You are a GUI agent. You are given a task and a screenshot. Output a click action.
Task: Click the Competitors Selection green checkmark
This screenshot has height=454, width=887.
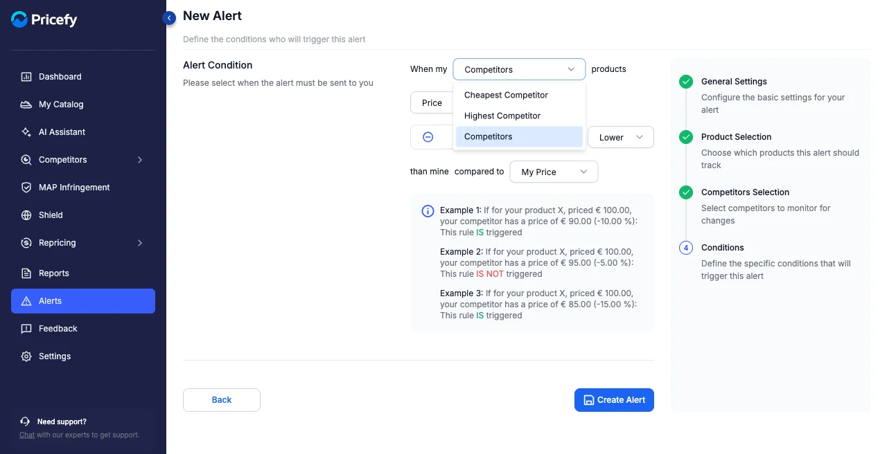click(686, 192)
